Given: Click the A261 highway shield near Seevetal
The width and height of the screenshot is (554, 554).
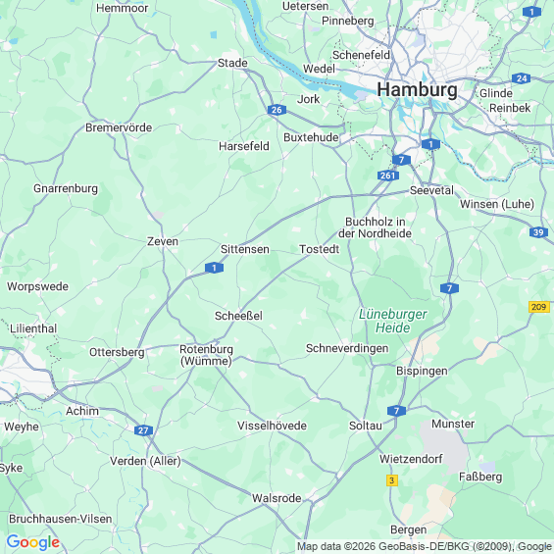Looking at the screenshot, I should click(x=388, y=176).
